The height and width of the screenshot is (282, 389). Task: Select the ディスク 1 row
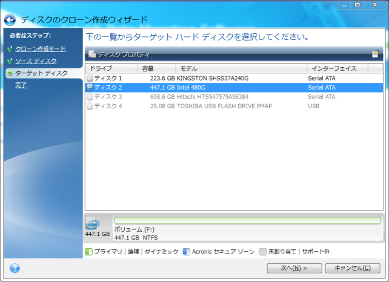pyautogui.click(x=234, y=78)
